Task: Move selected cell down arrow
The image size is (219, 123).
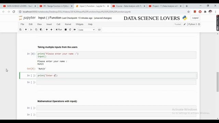Action: 51,30
